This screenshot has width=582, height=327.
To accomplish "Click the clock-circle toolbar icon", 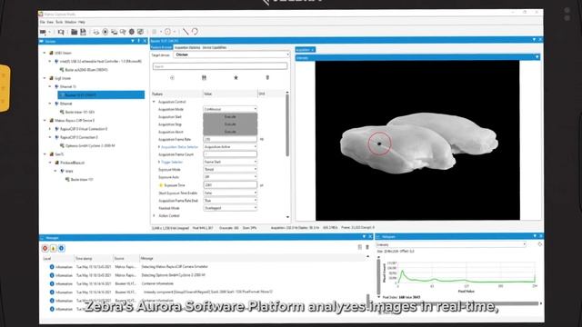I will [167, 32].
